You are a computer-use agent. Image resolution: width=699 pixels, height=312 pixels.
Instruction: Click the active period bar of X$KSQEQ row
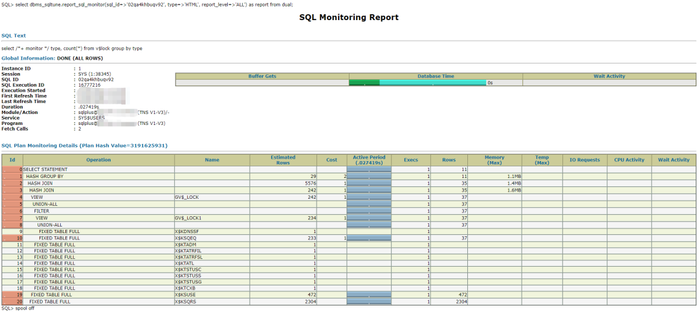tap(369, 238)
